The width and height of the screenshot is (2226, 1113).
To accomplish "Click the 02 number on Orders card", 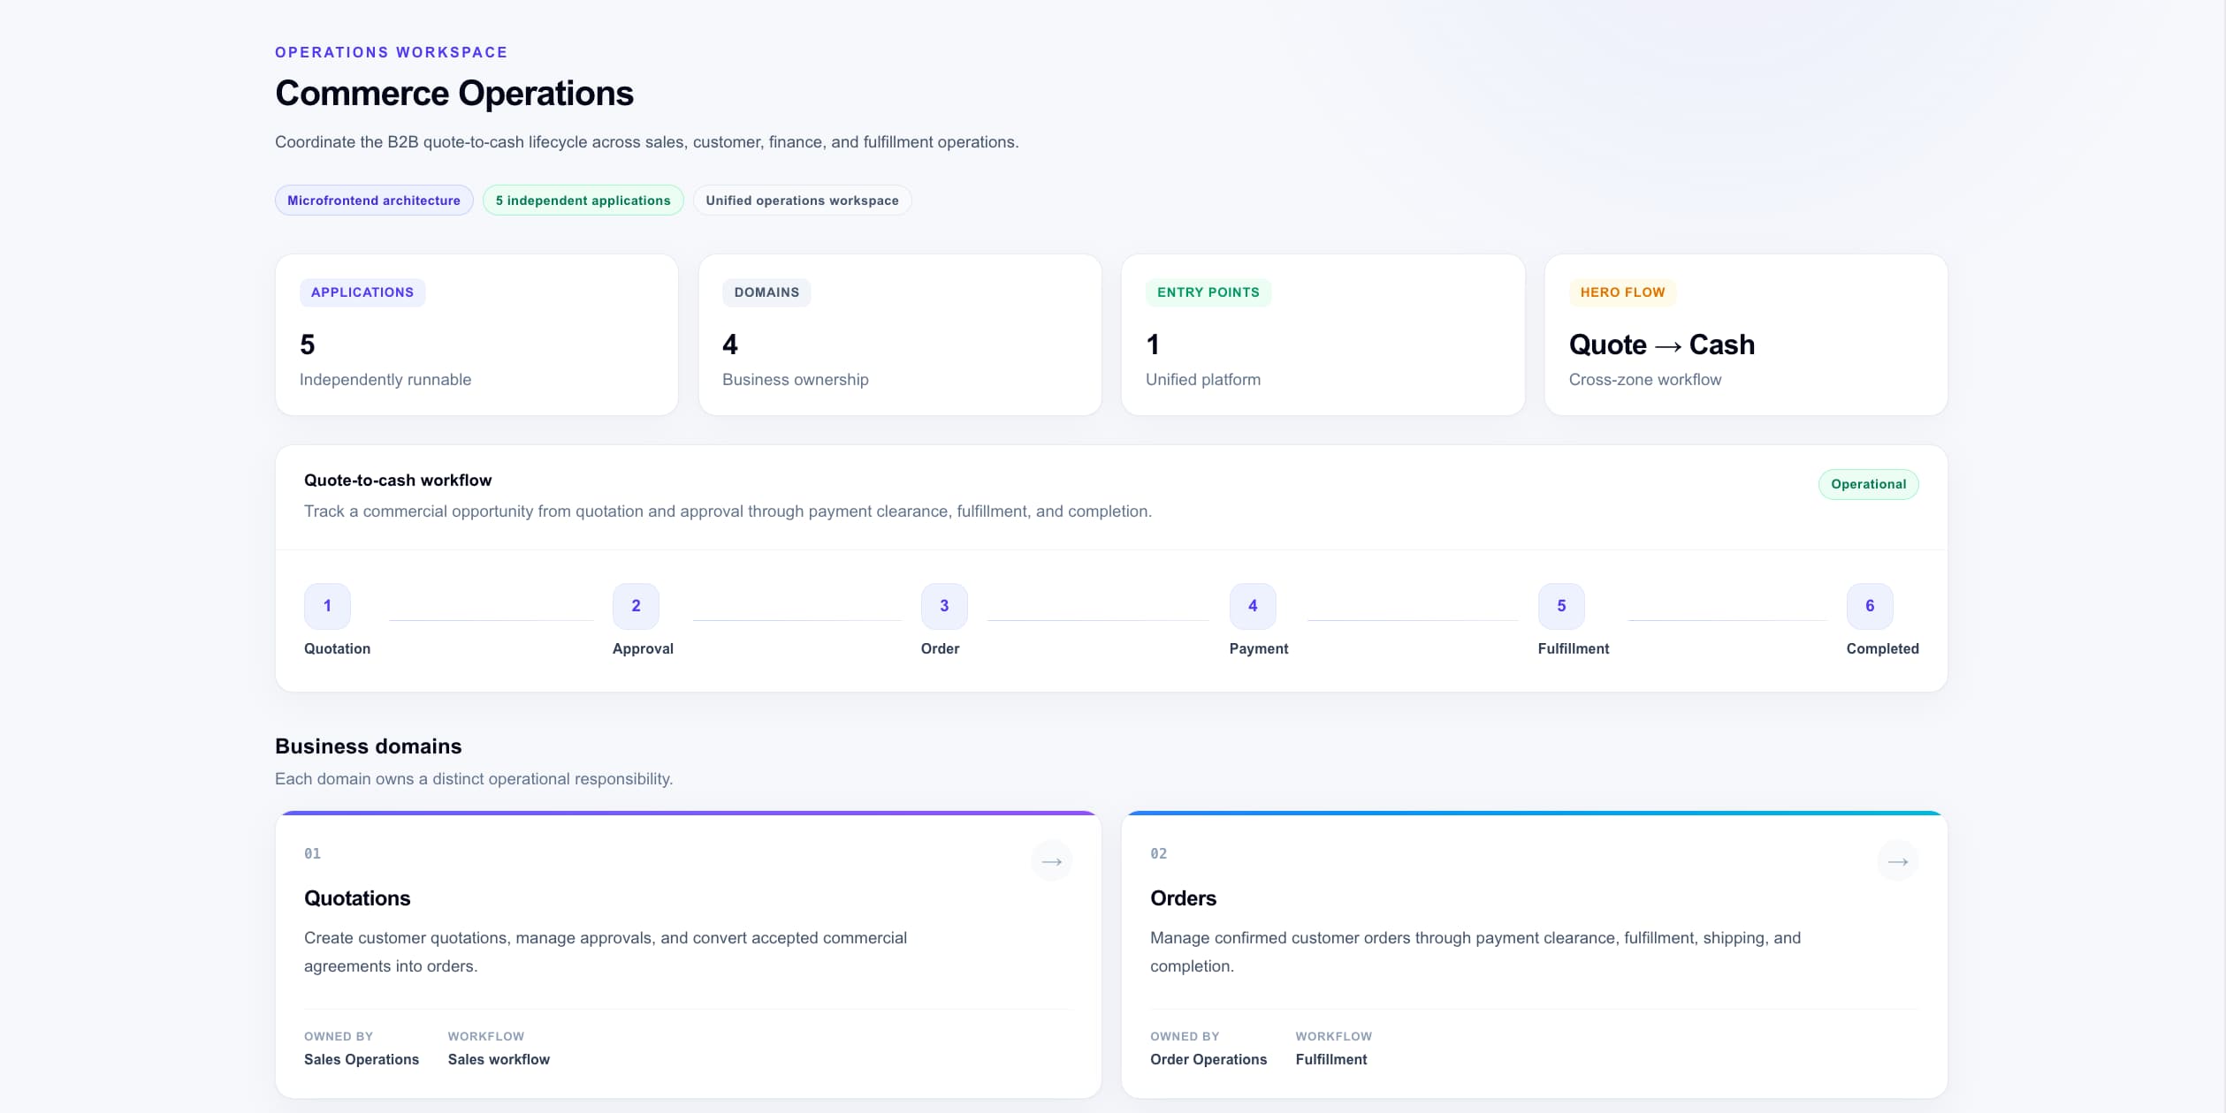I will [1158, 853].
